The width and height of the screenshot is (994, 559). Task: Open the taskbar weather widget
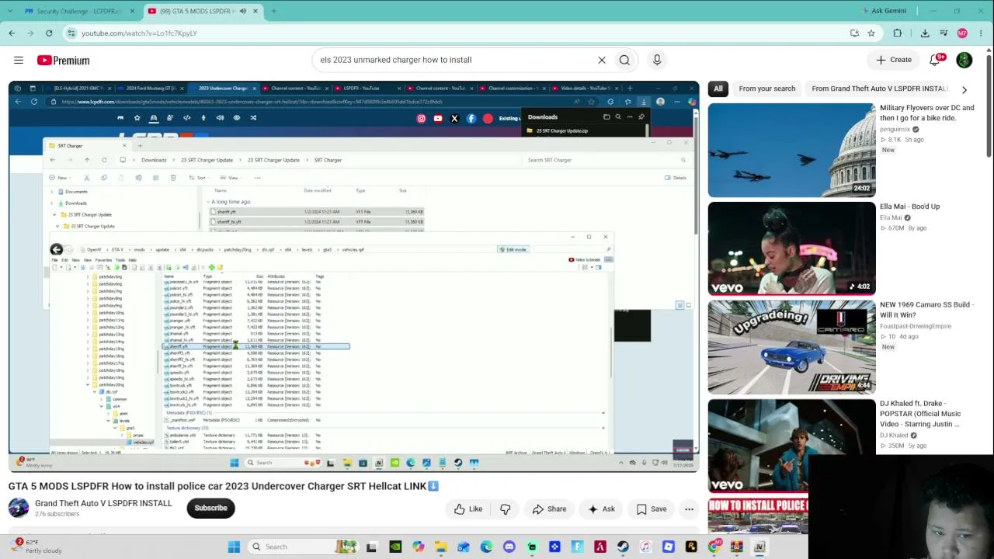click(x=36, y=547)
